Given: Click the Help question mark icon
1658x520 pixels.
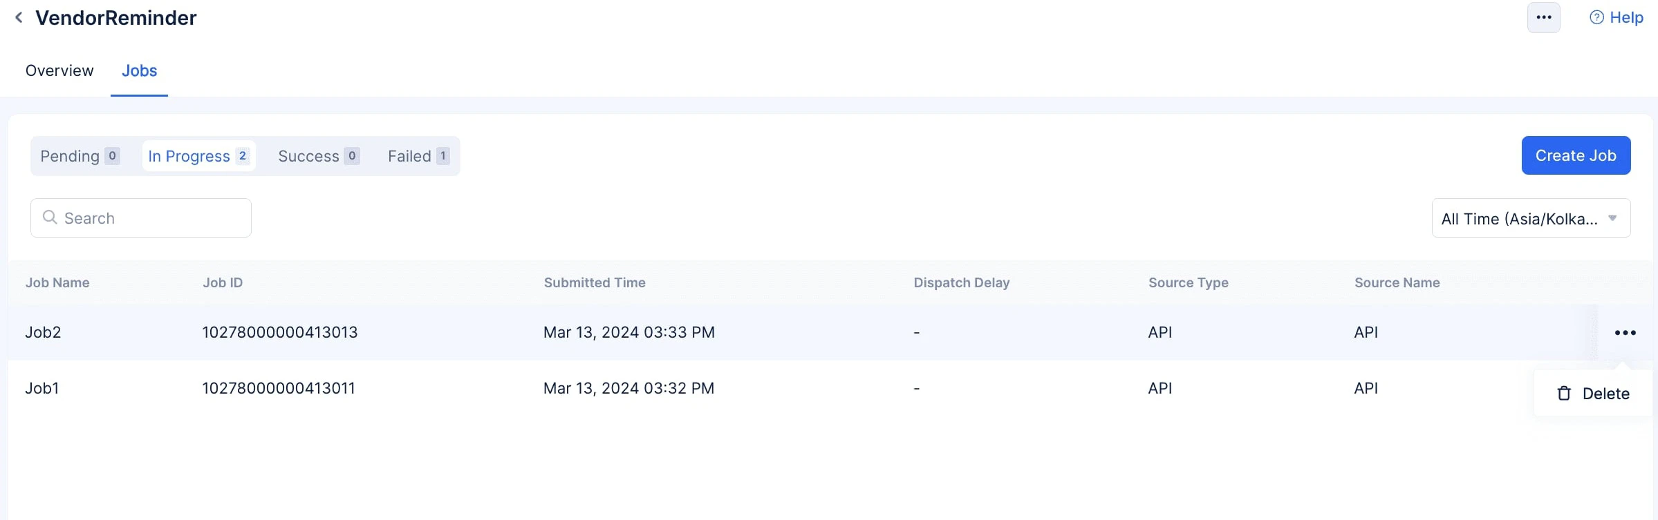Looking at the screenshot, I should click(x=1596, y=18).
